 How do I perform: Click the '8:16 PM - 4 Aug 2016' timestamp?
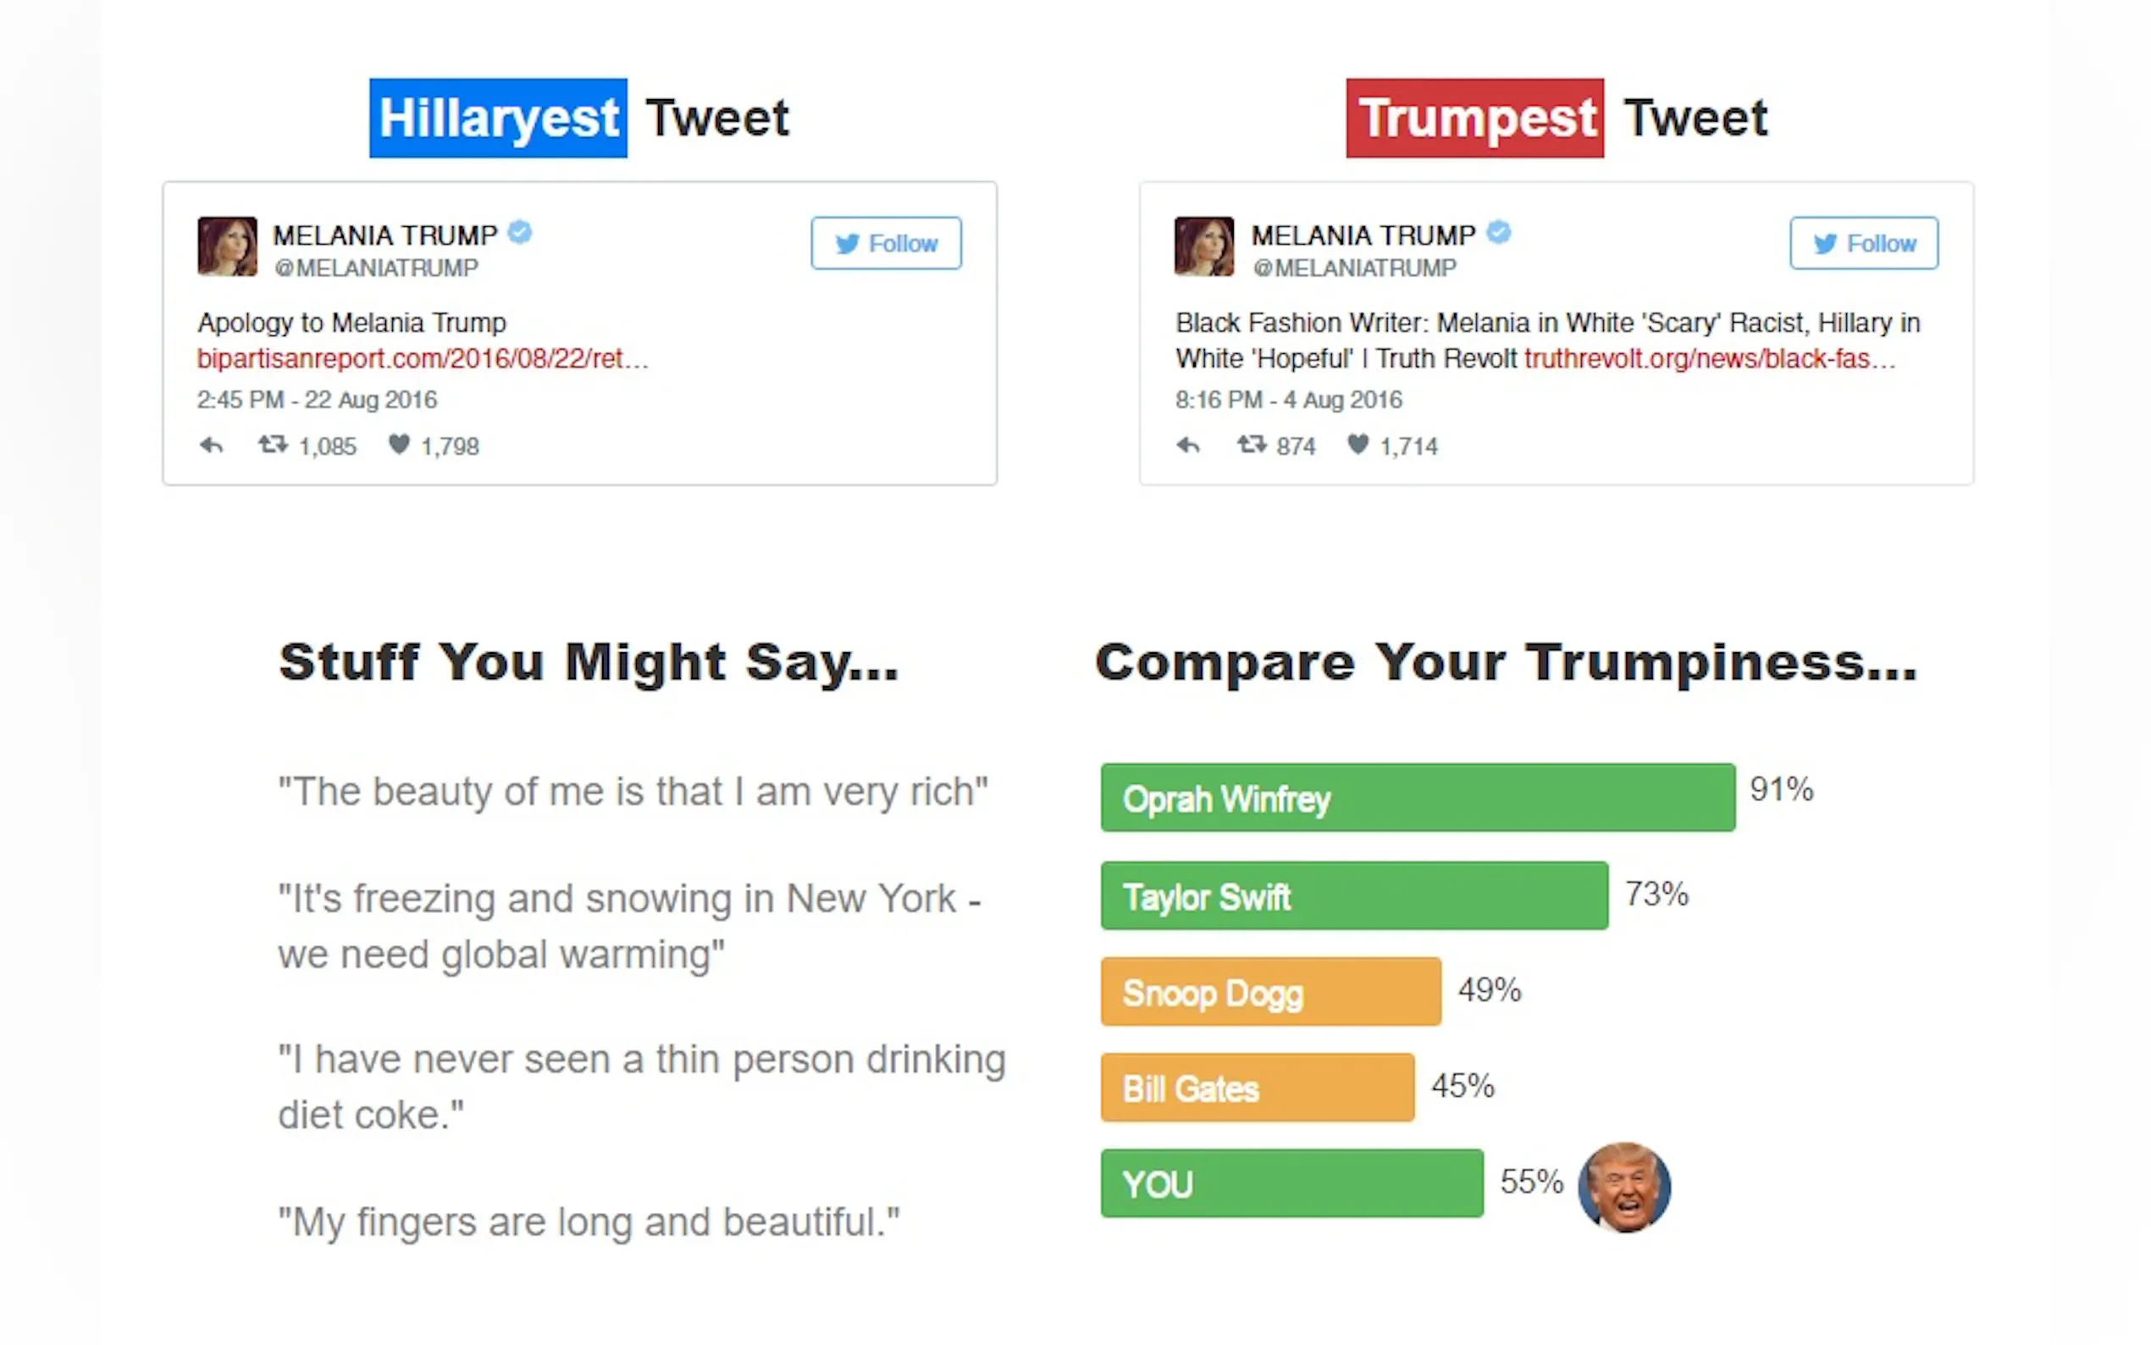(1288, 401)
